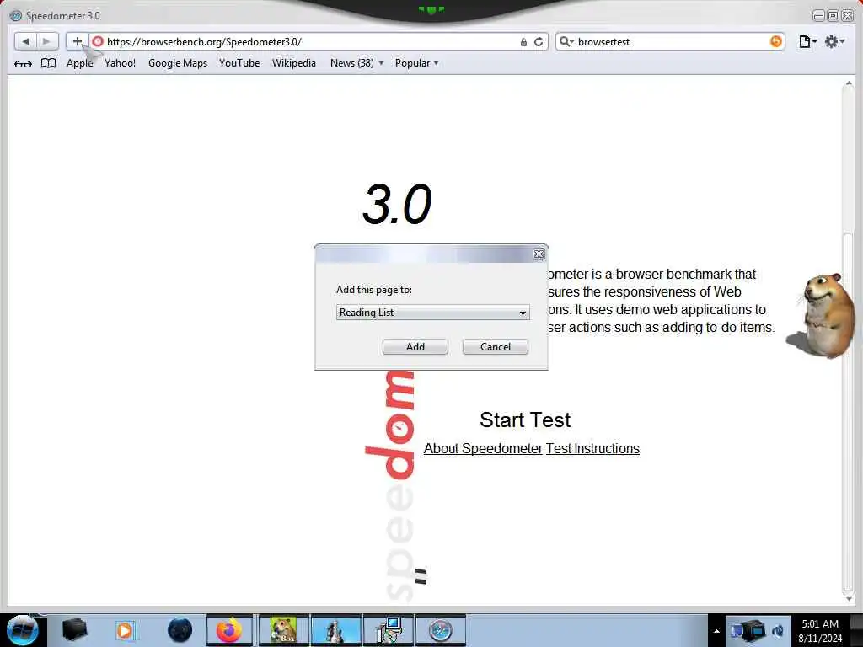Switch to chess knight taskbar app
The image size is (863, 647).
(x=335, y=630)
